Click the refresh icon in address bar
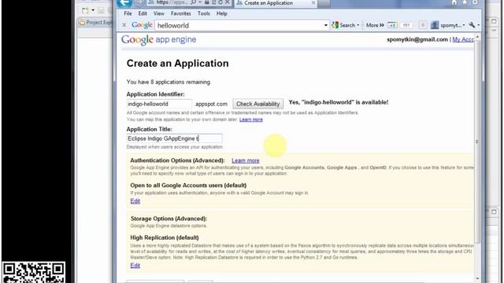Image resolution: width=504 pixels, height=283 pixels. (x=220, y=2)
